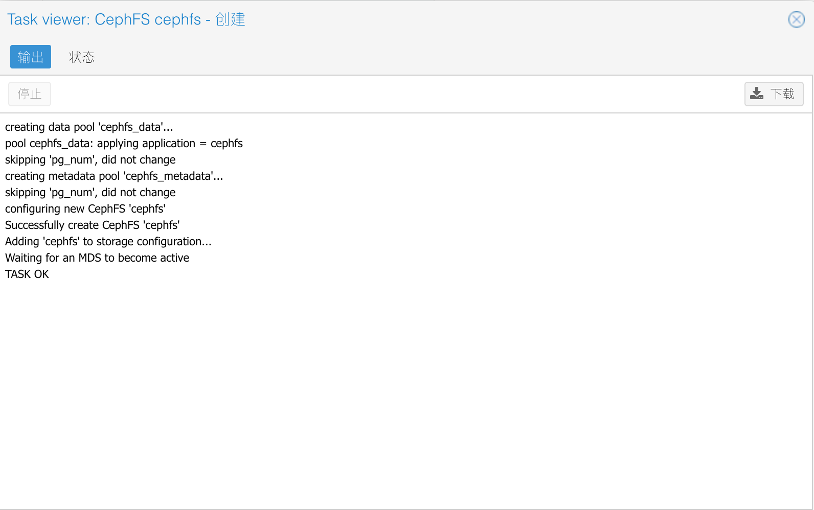Click the first "skipping 'pg_num'" log line

[x=90, y=159]
